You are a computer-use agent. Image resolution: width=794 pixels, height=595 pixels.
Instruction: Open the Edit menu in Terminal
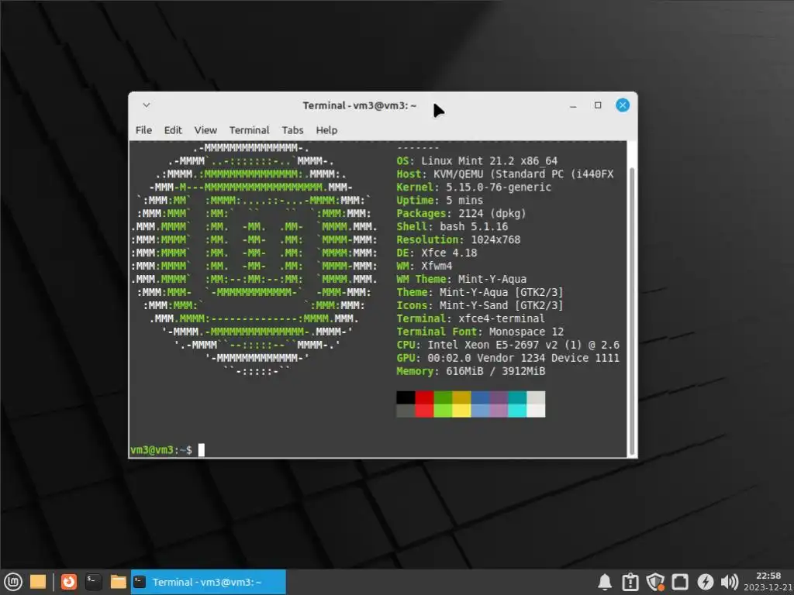(173, 130)
